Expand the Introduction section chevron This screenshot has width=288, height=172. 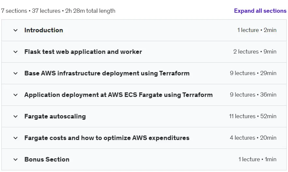tap(16, 30)
